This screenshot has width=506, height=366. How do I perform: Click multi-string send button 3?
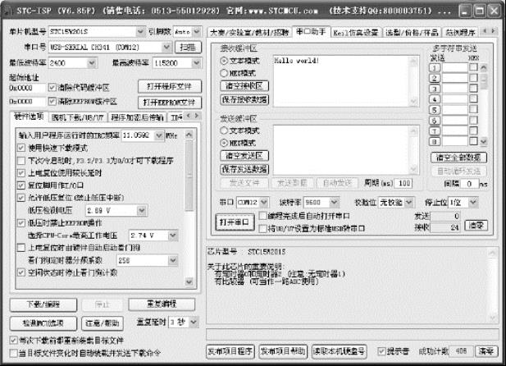435,89
